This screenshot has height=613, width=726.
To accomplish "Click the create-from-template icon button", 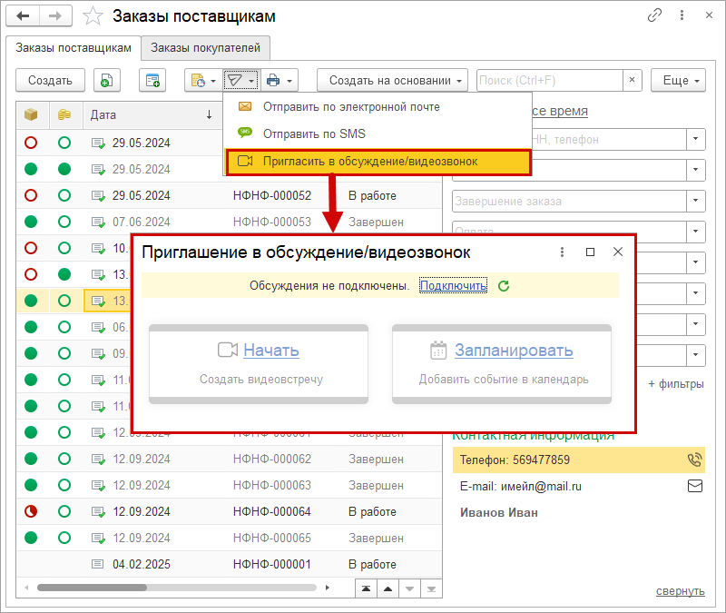I will coord(152,80).
